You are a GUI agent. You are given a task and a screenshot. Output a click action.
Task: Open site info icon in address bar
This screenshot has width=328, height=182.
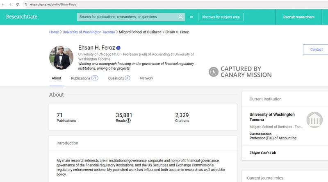(x=26, y=5)
